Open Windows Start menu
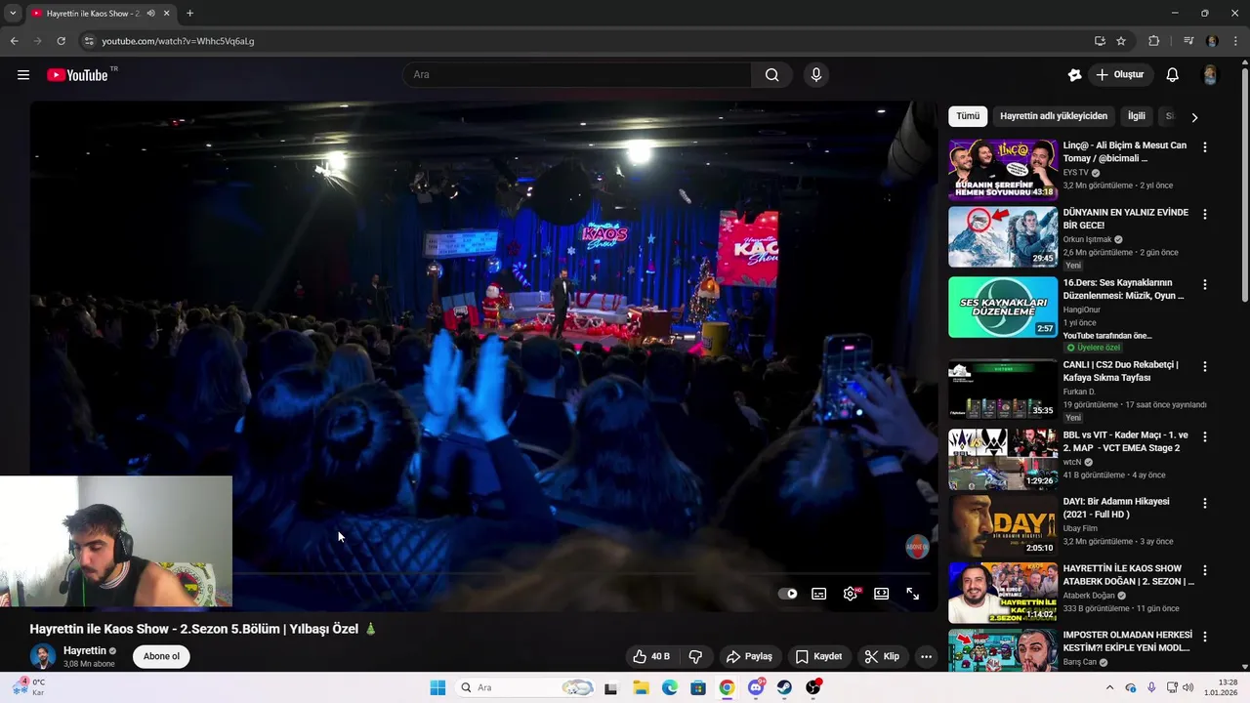This screenshot has height=703, width=1250. point(437,688)
